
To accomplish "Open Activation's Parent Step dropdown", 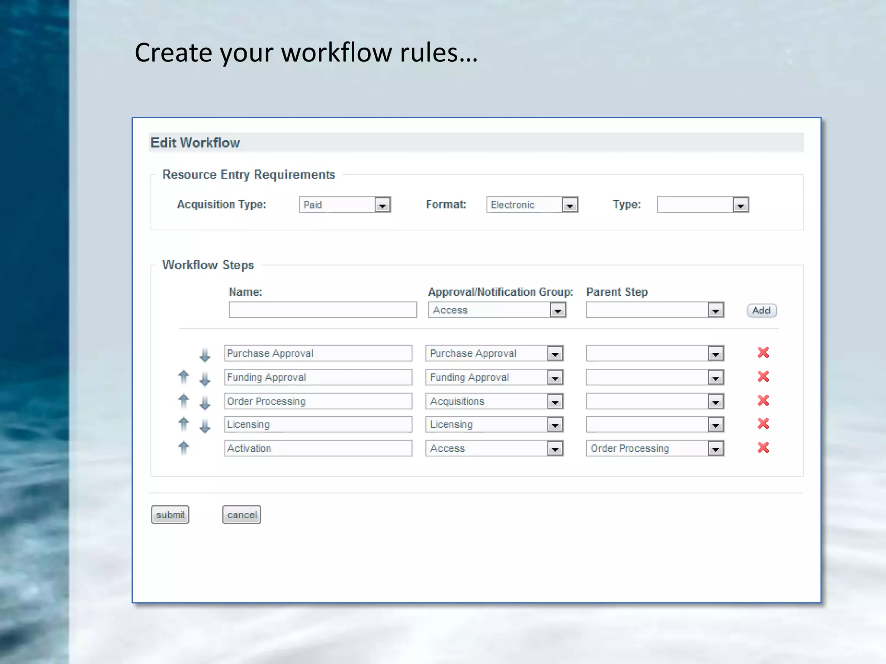I will tap(716, 449).
